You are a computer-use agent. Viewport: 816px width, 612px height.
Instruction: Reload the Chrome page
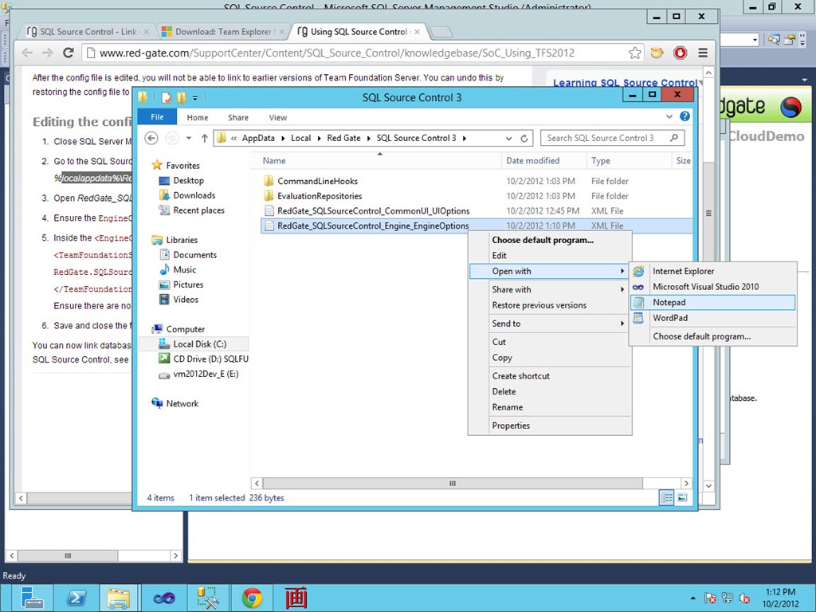pyautogui.click(x=69, y=53)
